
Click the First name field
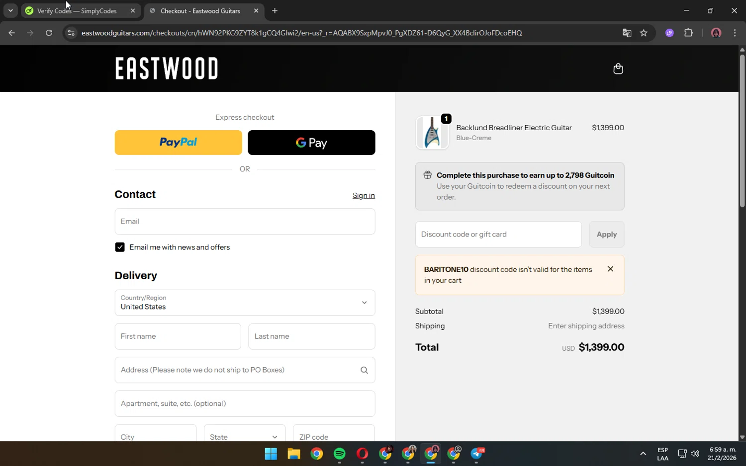178,336
